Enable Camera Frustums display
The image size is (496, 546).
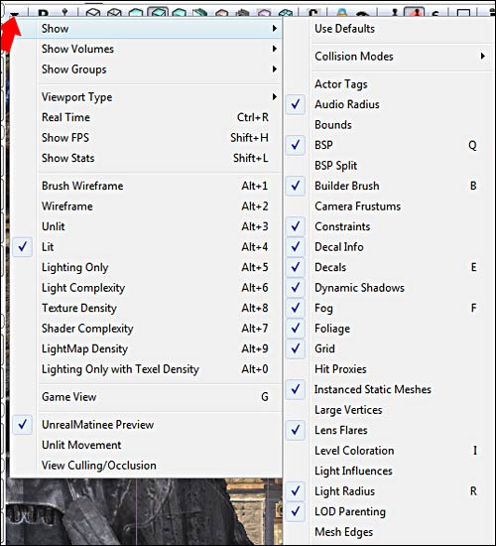pos(390,206)
